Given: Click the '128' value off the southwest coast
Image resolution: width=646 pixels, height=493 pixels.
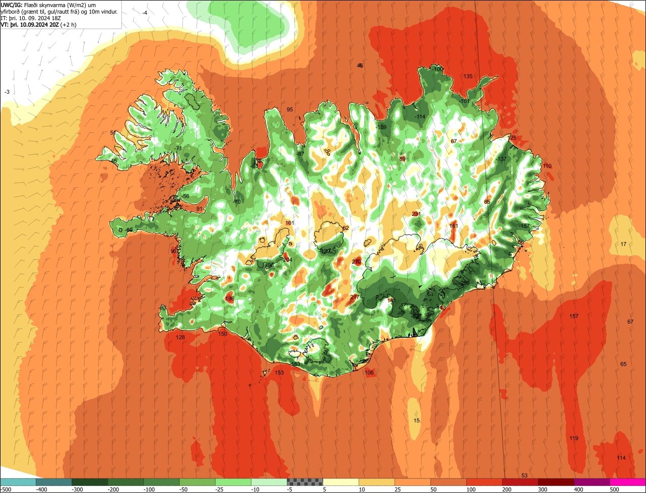Looking at the screenshot, I should [x=180, y=337].
